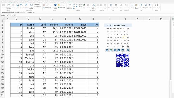Click the Maske button in quick toolbar
The height and width of the screenshot is (98, 174).
[29, 12]
